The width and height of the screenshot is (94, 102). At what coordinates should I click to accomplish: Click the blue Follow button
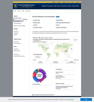(x=58, y=17)
